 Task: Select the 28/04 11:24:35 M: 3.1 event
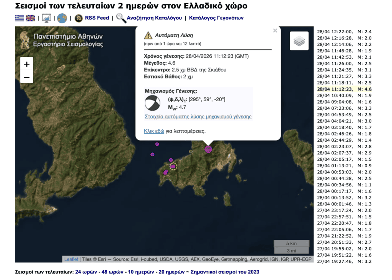tap(344, 70)
